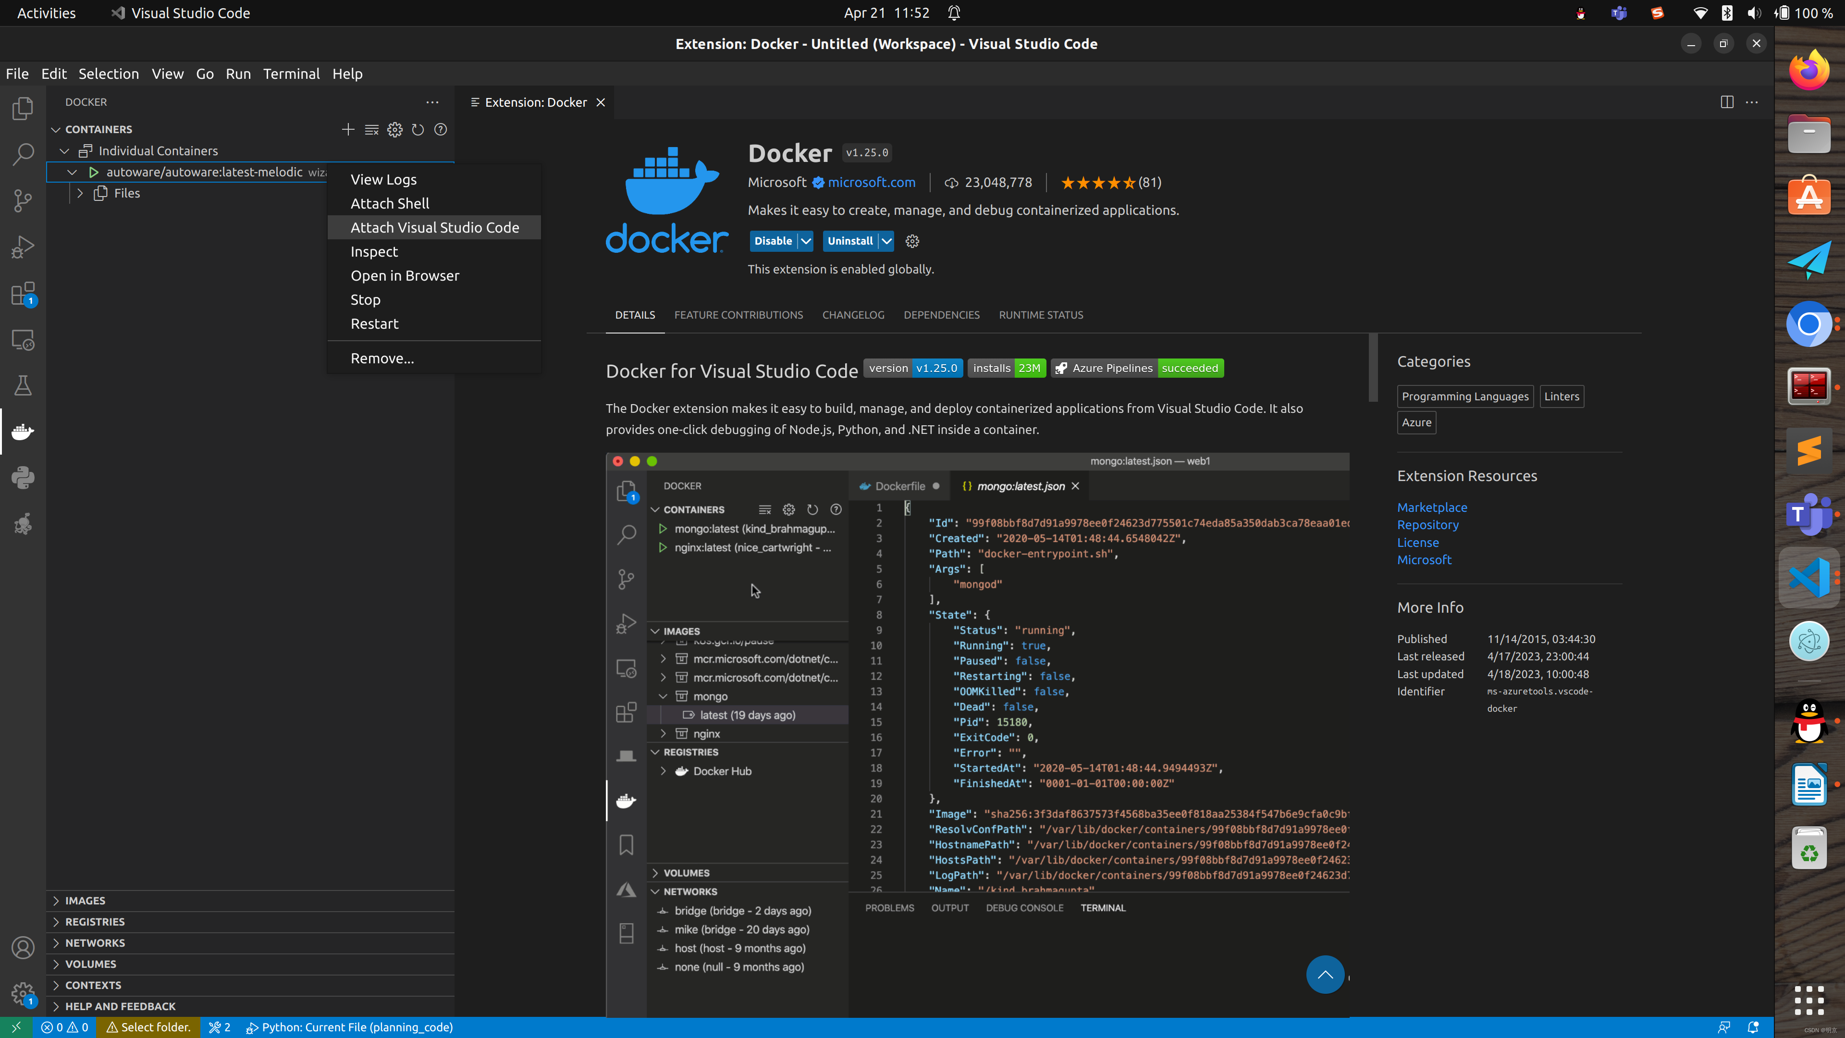Switch to CHANGELOG tab
The height and width of the screenshot is (1038, 1845).
(853, 315)
